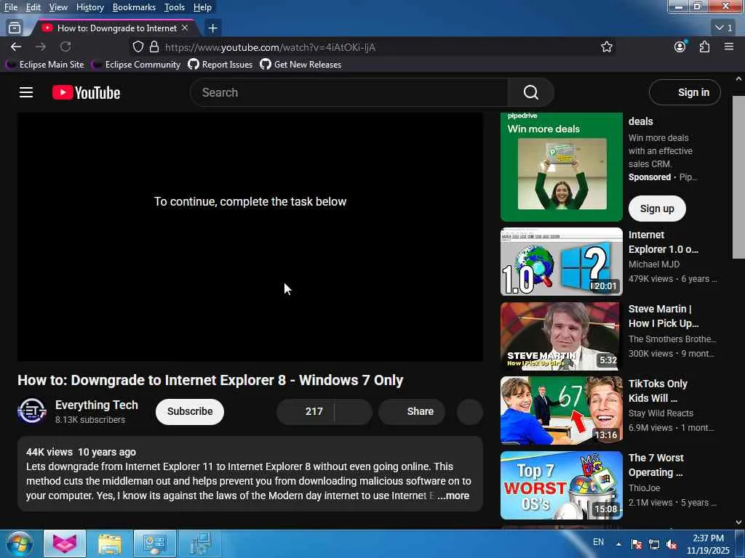
Task: Open the Tools menu
Action: (x=175, y=7)
